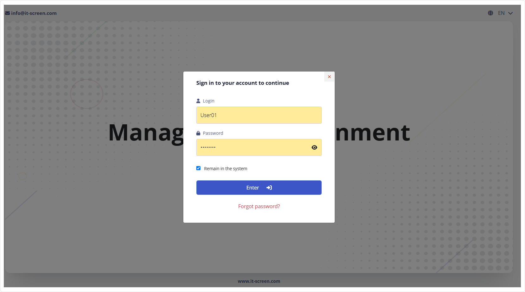Click the globe language icon in the header
Screen dimensions: 525x292
[490, 13]
